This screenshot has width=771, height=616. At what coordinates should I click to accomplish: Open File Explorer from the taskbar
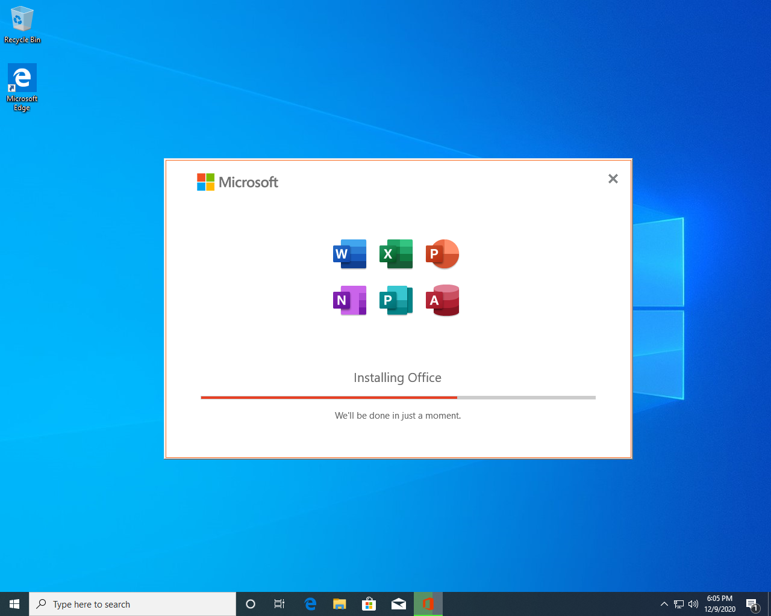click(340, 604)
